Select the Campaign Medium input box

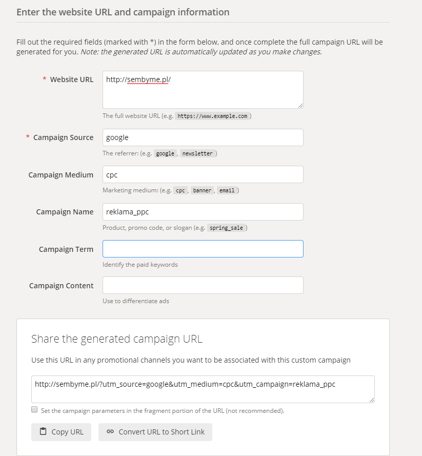(203, 174)
